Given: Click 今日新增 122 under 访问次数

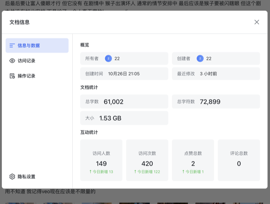Looking at the screenshot, I should pyautogui.click(x=147, y=172).
